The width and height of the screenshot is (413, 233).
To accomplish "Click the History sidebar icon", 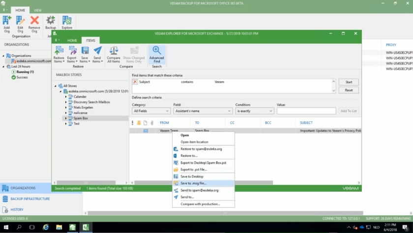I will [x=5, y=209].
